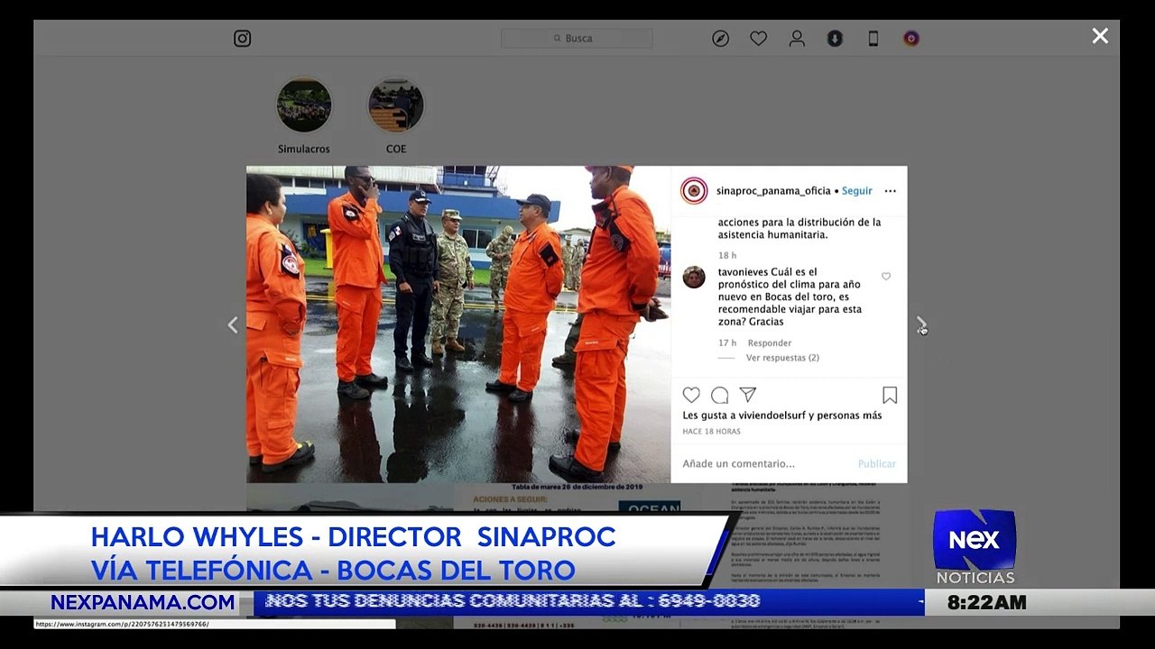Like tavonieves comment with small heart
Viewport: 1155px width, 649px height.
(886, 277)
